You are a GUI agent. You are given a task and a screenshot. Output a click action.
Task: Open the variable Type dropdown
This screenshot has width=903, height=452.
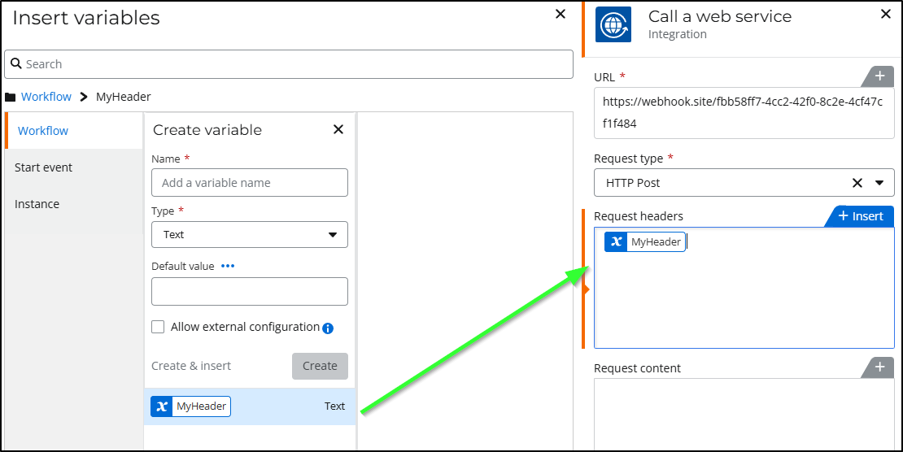pyautogui.click(x=250, y=234)
